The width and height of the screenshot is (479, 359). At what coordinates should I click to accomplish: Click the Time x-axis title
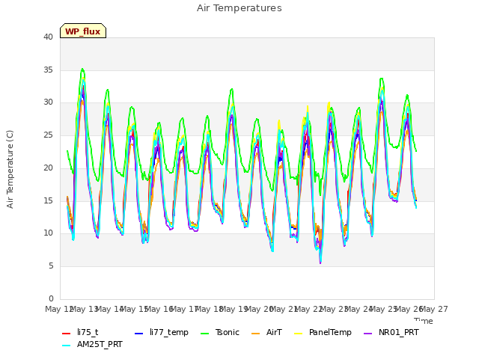pos(424,321)
